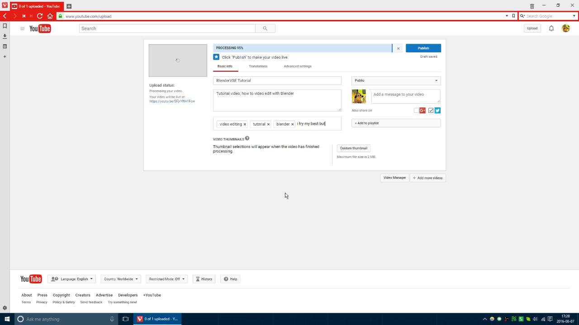
Task: Cancel the upload with X button
Action: [x=398, y=48]
